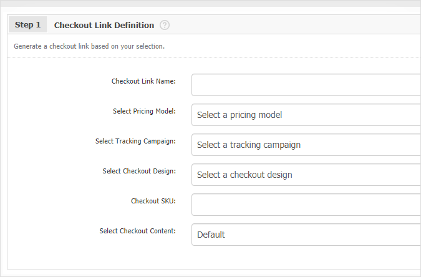This screenshot has width=421, height=277.
Task: Focus the Checkout Link Name field
Action: (306, 85)
